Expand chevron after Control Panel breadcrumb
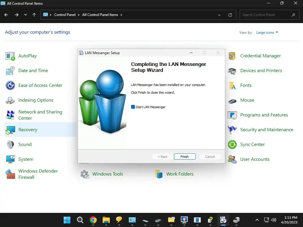This screenshot has height=227, width=303. pyautogui.click(x=79, y=15)
